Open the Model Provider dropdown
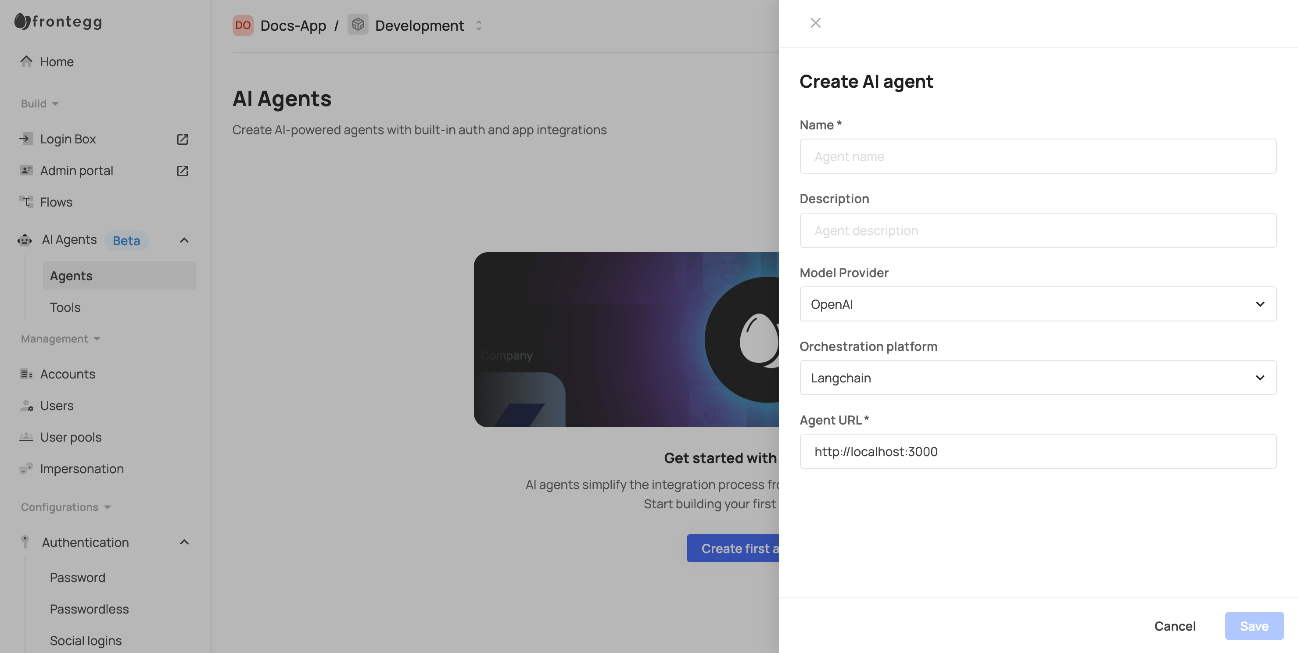Viewport: 1298px width, 653px height. [1037, 304]
